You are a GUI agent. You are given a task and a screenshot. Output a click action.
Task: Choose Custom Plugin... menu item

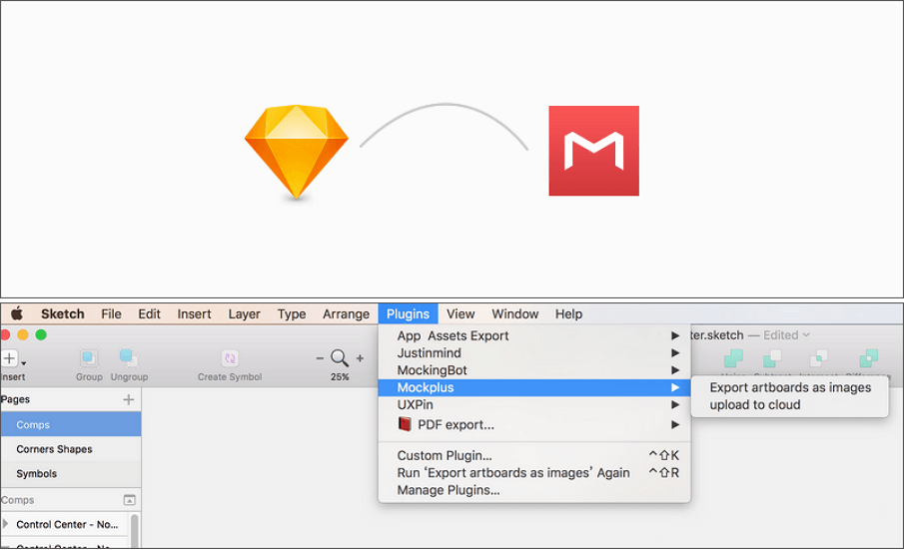[x=534, y=455]
